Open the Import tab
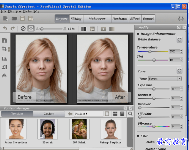This screenshot has width=189, height=150. [62, 19]
